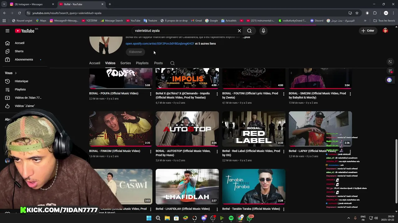Open options menu for Tarabin Taraba video
Screen dimensions: 398x223
[x=284, y=209]
